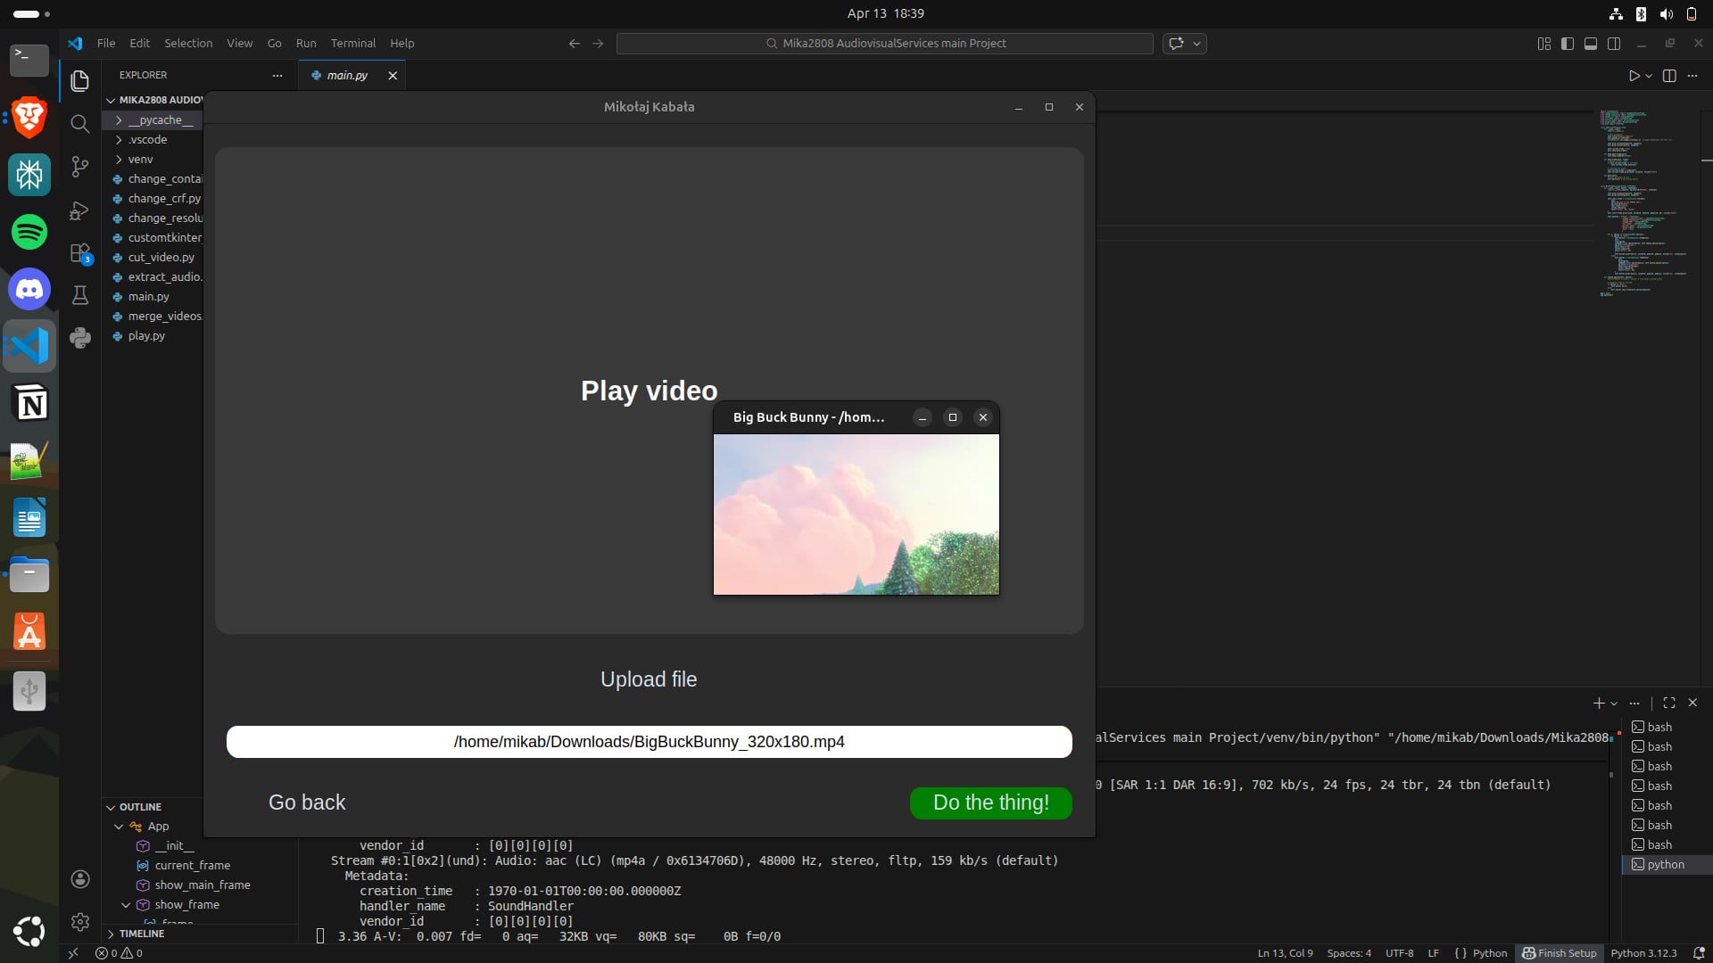Open Testing flask icon in activity bar

80,295
